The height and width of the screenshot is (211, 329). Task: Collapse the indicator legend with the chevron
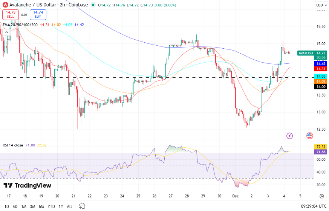coord(6,32)
